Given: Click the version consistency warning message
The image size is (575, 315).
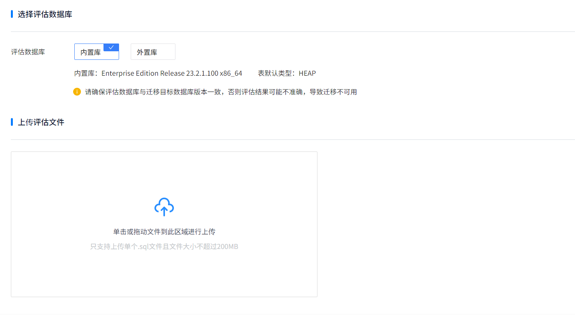Looking at the screenshot, I should [x=221, y=92].
